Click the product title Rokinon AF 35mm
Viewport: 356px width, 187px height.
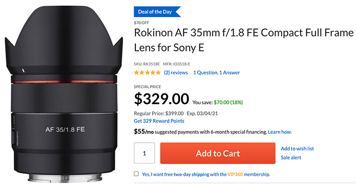tap(244, 40)
